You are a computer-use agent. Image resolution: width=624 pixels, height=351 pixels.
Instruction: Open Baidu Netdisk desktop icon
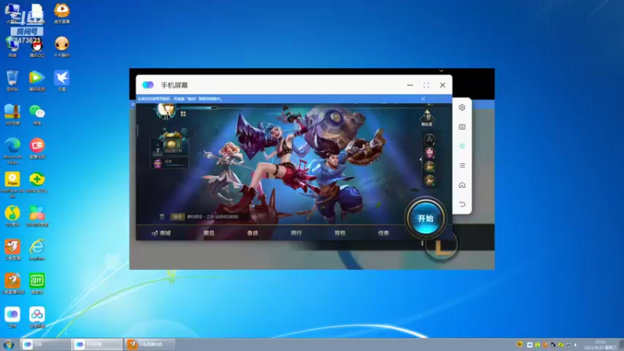pyautogui.click(x=37, y=317)
